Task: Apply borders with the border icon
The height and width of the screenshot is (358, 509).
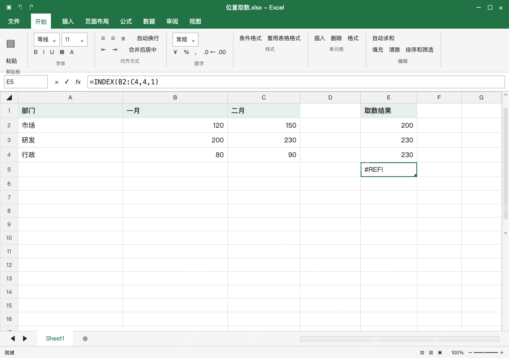Action: click(x=62, y=52)
